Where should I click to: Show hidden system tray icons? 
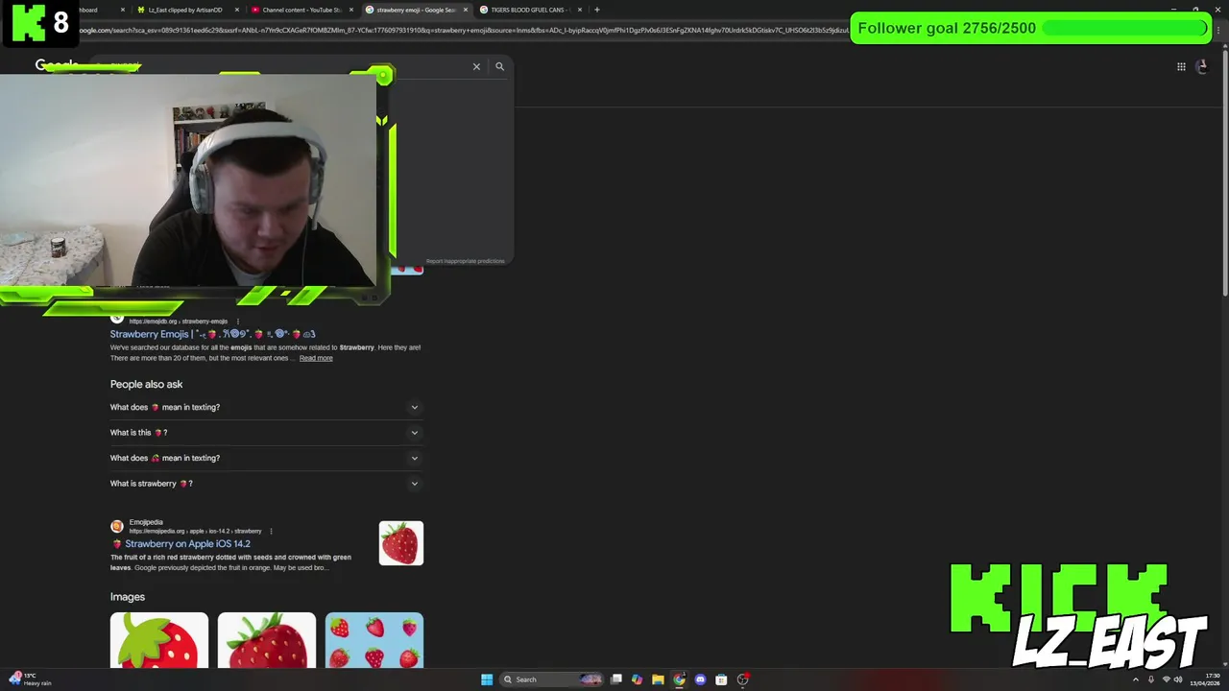[1136, 679]
